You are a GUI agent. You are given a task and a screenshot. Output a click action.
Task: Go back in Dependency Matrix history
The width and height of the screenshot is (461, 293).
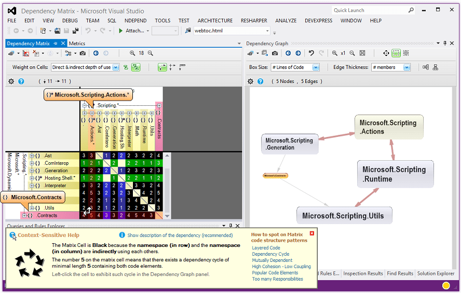click(x=96, y=53)
